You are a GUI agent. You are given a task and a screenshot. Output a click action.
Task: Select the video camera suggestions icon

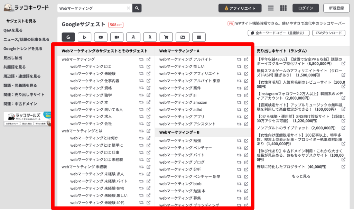(x=117, y=37)
